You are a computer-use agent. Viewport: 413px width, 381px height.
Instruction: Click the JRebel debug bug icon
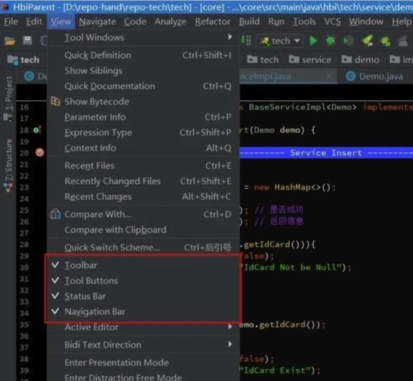(385, 41)
